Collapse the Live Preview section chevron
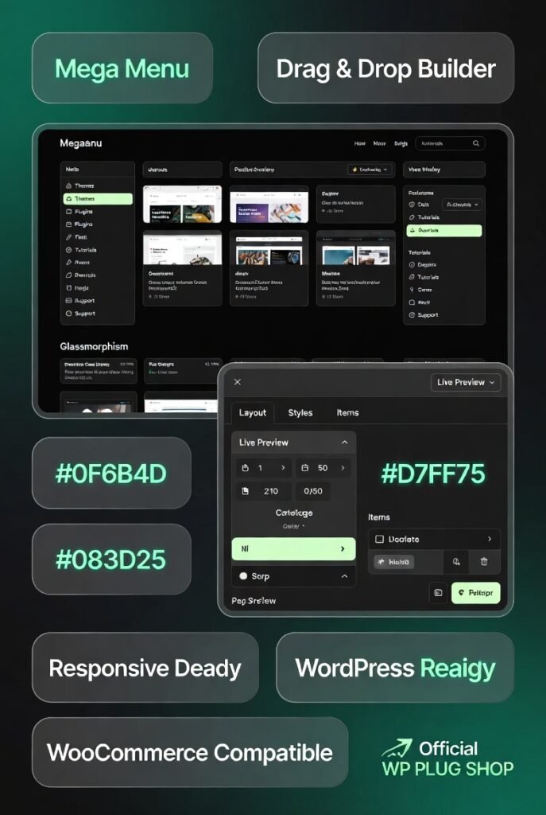Viewport: 546px width, 815px height. 344,443
